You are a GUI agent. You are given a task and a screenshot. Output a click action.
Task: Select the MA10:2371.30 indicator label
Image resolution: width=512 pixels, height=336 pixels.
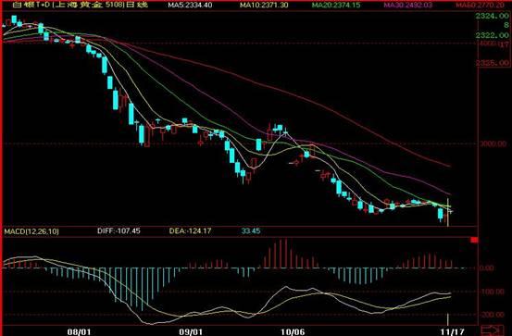point(264,5)
